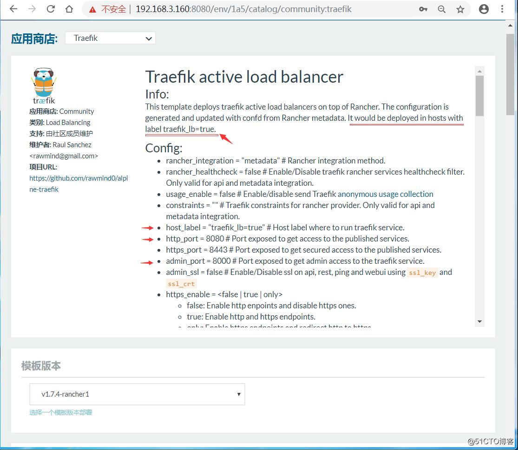Click the 'https_port = 8443' line

[x=303, y=250]
